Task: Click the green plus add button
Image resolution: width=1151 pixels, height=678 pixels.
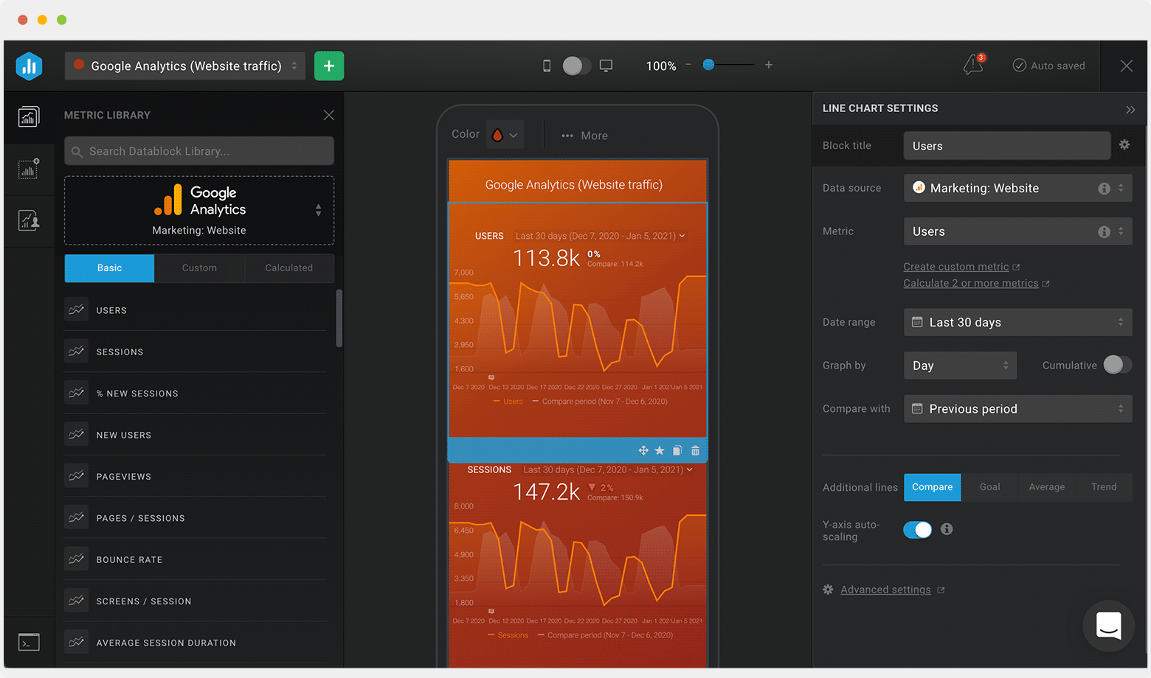Action: tap(329, 66)
